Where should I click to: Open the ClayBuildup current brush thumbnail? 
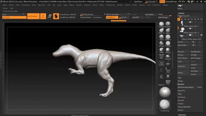[165, 105]
